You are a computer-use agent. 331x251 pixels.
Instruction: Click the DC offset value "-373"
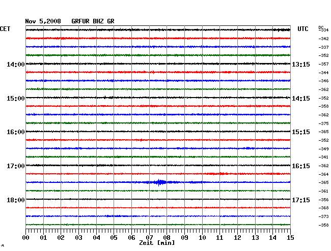coord(323,216)
